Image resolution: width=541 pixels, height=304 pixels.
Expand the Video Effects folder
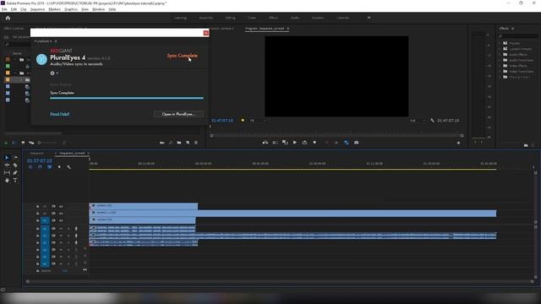[500, 66]
